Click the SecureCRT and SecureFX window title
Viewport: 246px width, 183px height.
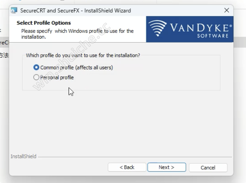coord(75,11)
